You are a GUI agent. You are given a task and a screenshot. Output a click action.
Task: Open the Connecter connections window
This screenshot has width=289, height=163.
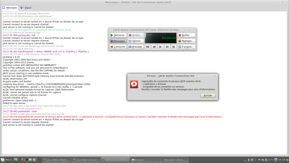[x=118, y=47]
